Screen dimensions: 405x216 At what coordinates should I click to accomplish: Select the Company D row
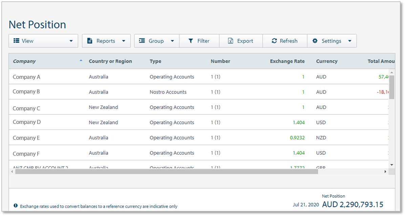[x=26, y=122]
